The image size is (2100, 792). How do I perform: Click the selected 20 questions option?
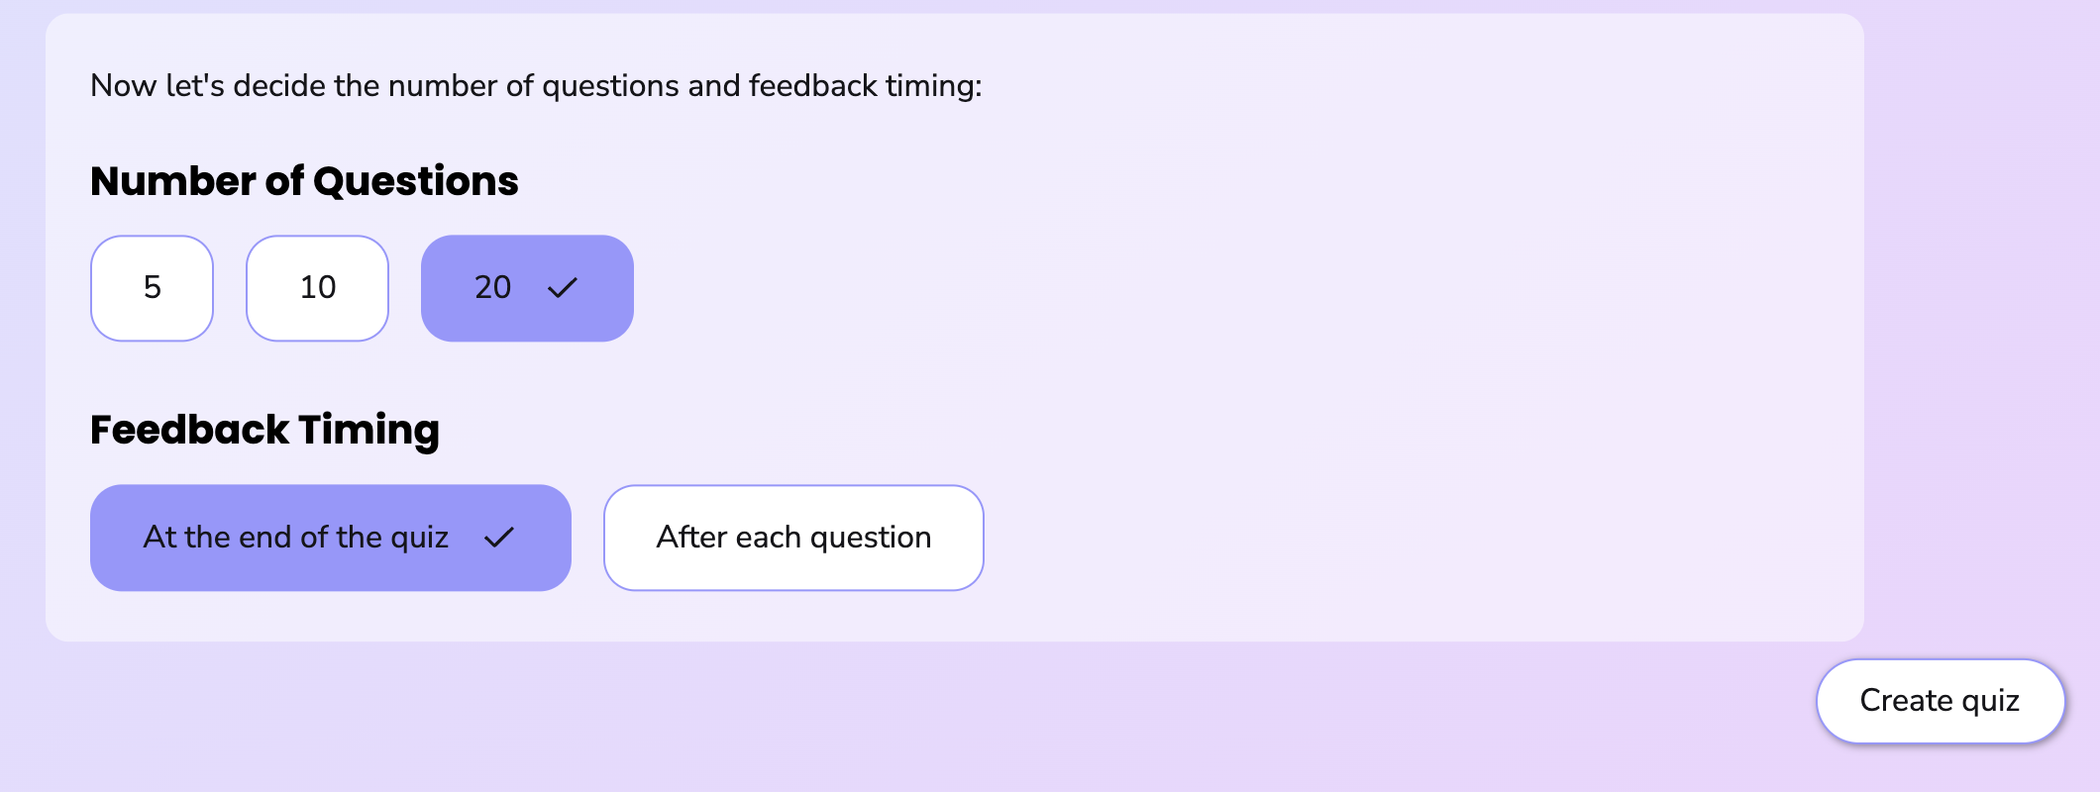(x=526, y=288)
